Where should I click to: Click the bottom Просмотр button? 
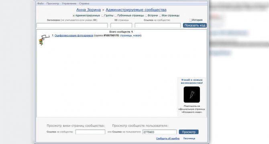tap(189, 132)
